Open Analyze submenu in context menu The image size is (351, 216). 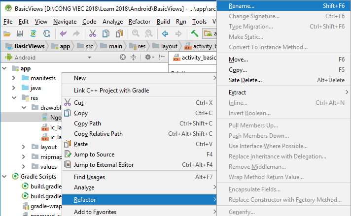point(139,187)
